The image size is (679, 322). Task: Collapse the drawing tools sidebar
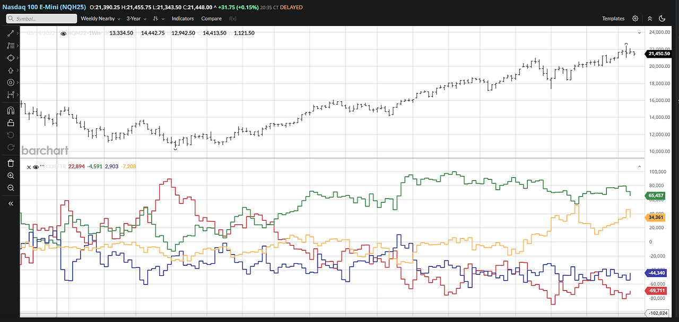click(11, 203)
